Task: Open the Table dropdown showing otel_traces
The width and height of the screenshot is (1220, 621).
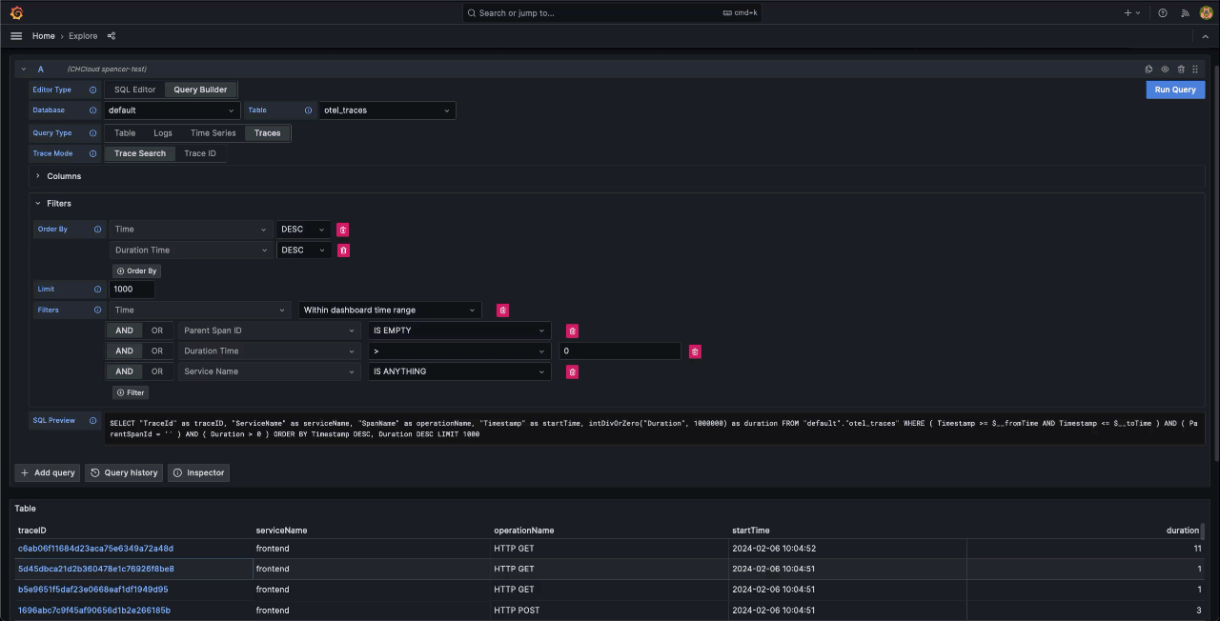Action: tap(386, 110)
